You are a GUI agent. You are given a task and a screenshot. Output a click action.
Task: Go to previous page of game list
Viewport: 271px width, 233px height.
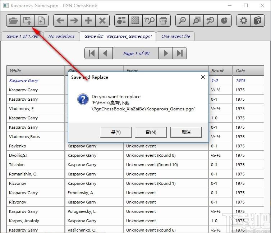pyautogui.click(x=106, y=53)
